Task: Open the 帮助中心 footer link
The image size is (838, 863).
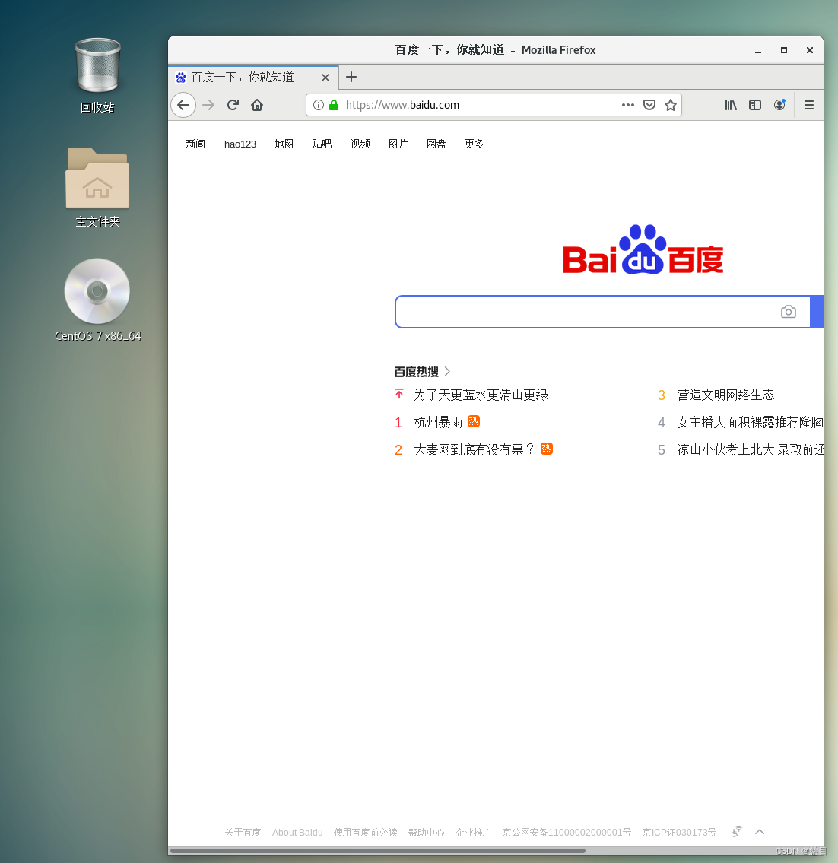Action: tap(426, 832)
